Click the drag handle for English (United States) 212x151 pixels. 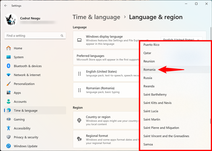click(x=79, y=74)
